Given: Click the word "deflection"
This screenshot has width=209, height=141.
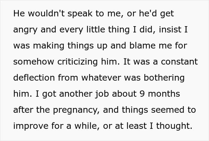Looking at the screenshot, I should (x=34, y=78).
